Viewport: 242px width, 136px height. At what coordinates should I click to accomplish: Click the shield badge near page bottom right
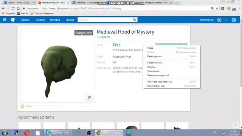(x=236, y=125)
